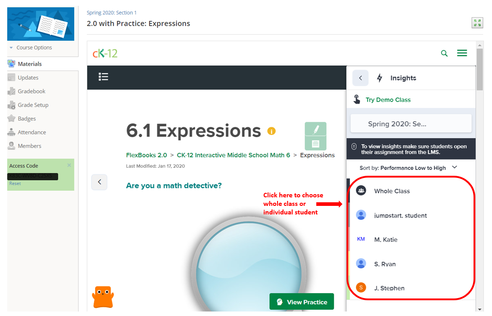
Task: Click the orange Flexi mascot helper
Action: (x=103, y=297)
